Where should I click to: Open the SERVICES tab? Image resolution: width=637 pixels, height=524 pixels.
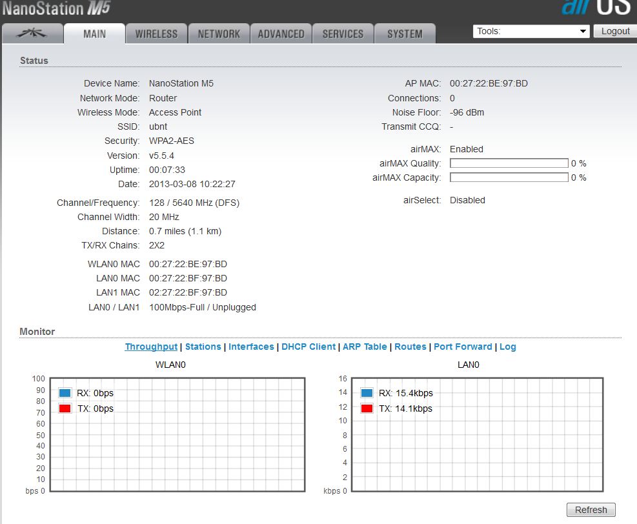pyautogui.click(x=343, y=34)
